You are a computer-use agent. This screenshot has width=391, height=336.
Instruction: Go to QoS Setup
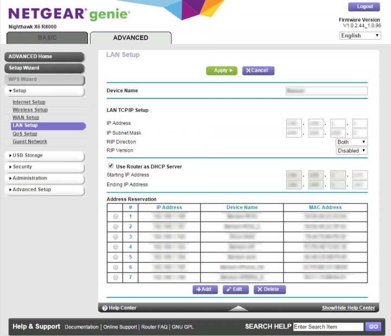[x=25, y=134]
